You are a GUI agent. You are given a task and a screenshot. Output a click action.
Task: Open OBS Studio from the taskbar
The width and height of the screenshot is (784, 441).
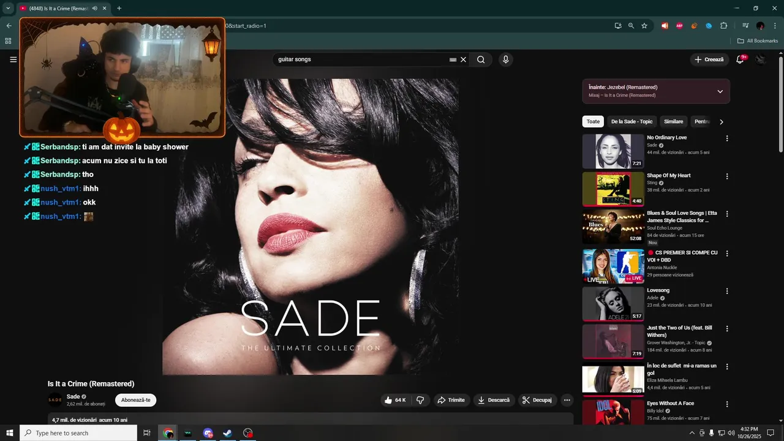pyautogui.click(x=247, y=433)
